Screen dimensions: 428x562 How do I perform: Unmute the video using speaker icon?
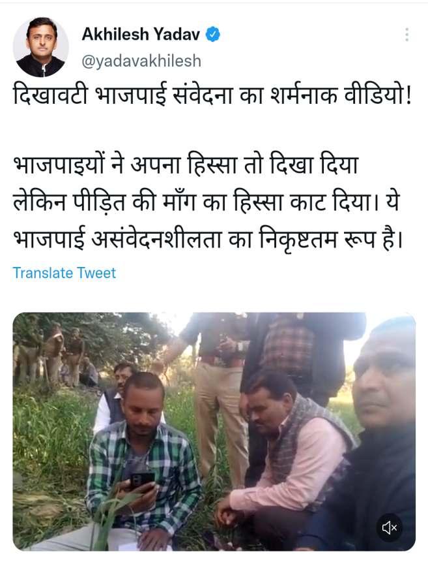pos(389,527)
